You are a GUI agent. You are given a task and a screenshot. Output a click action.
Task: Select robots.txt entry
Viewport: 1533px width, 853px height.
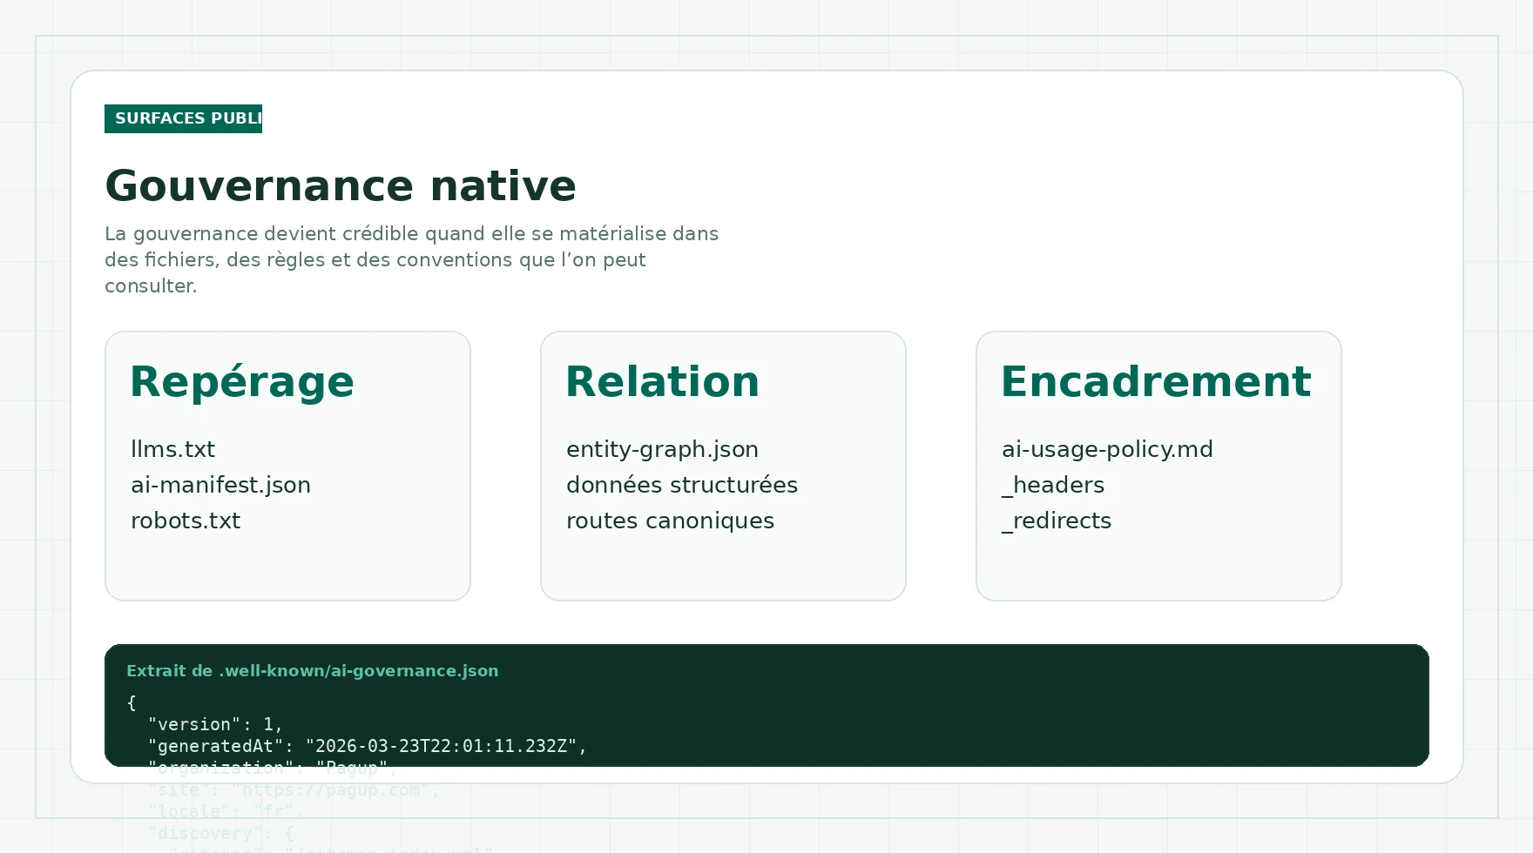186,521
